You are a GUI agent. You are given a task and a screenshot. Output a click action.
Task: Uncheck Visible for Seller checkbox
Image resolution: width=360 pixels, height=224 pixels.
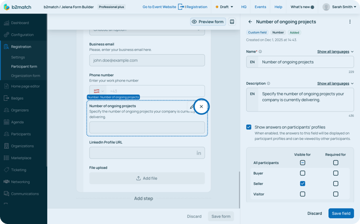pos(303,184)
